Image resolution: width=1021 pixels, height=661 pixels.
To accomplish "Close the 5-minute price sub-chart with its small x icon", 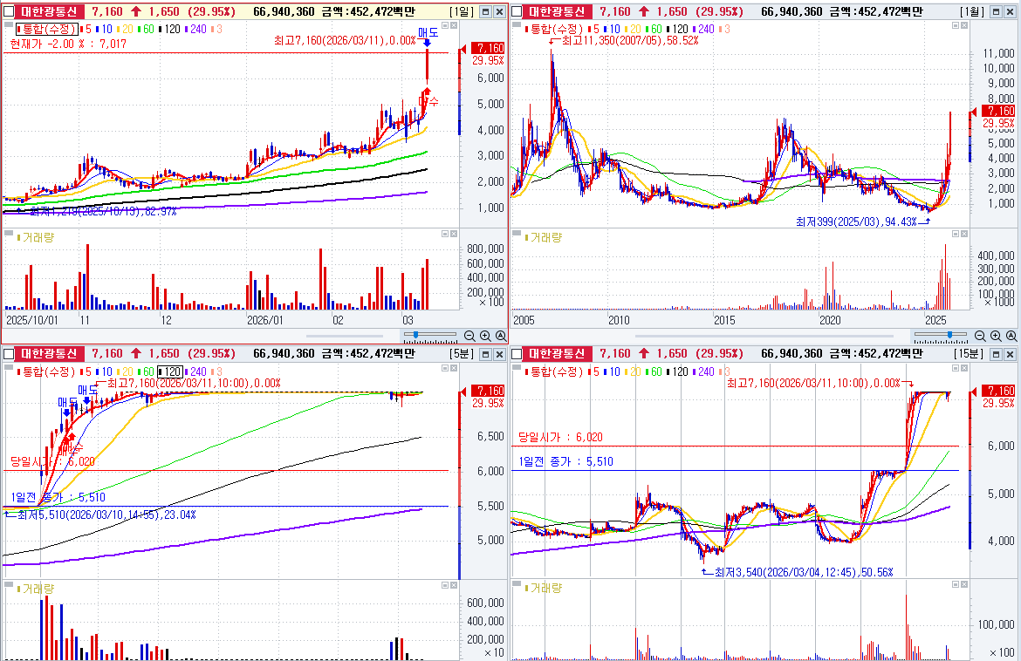I will (454, 368).
